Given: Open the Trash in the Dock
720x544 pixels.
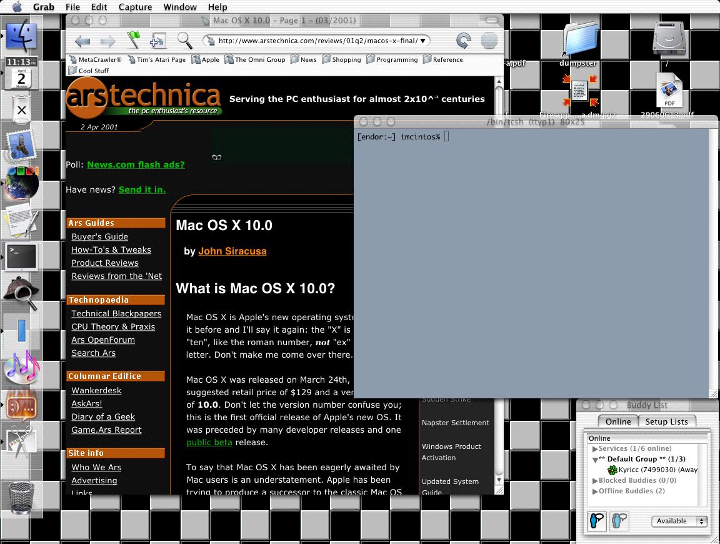Looking at the screenshot, I should pos(22,498).
